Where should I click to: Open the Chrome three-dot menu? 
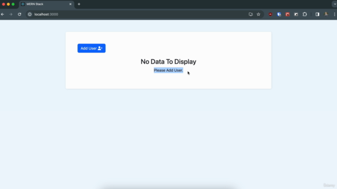(334, 14)
